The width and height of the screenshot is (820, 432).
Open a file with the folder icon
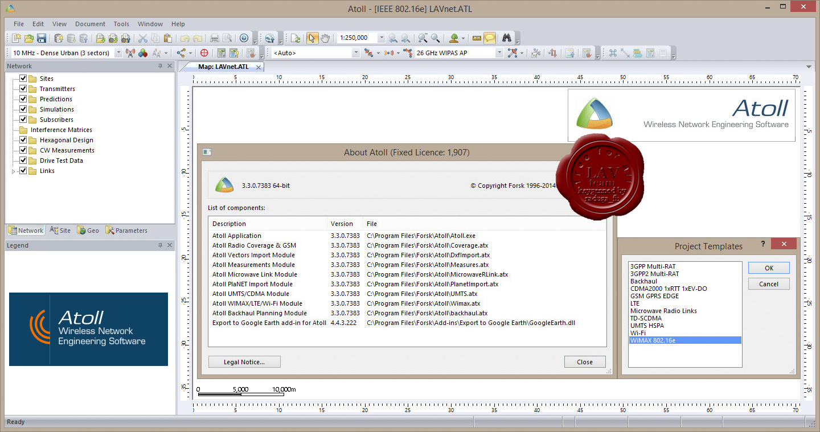(x=28, y=38)
